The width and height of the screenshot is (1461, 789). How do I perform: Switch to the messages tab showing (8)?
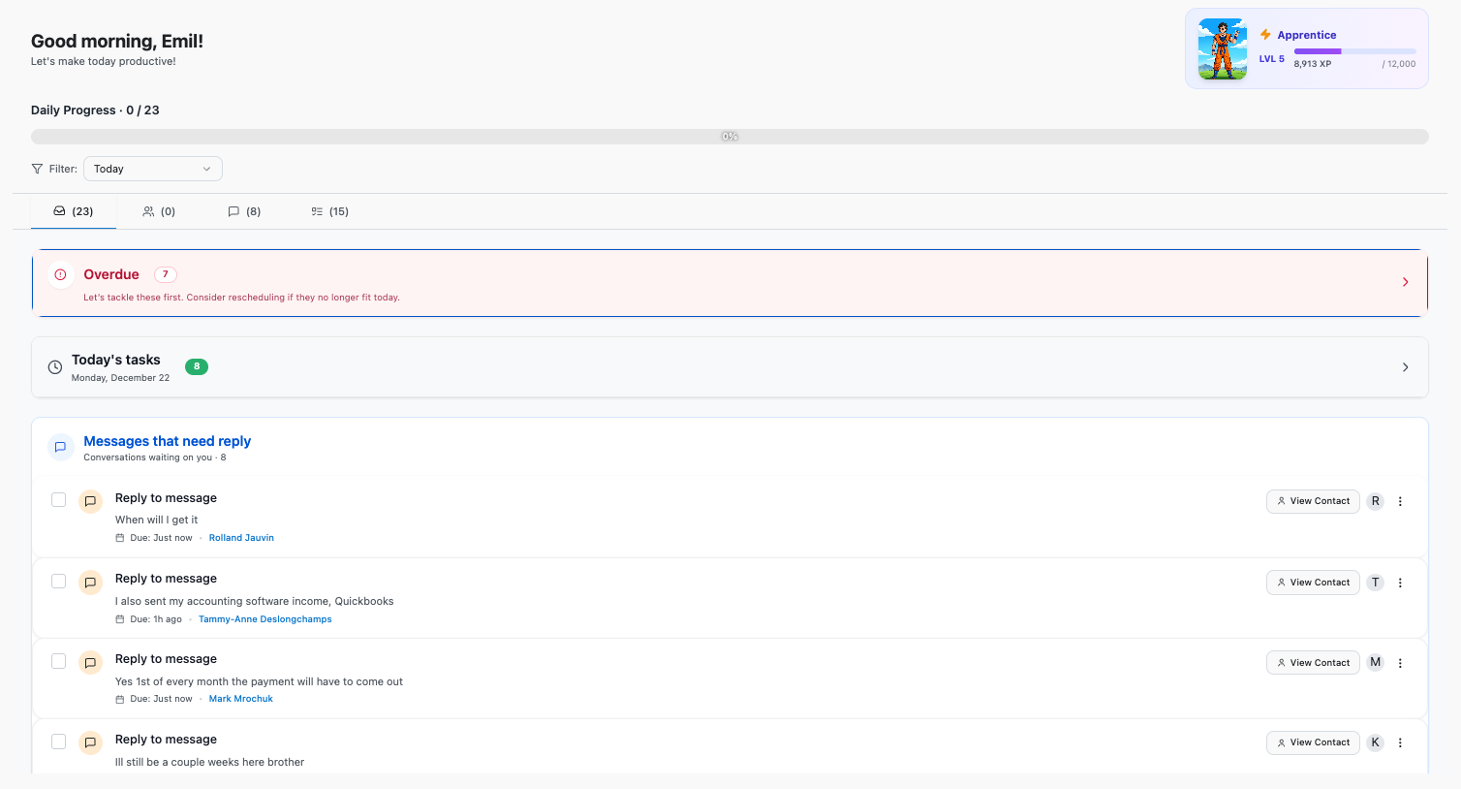[x=244, y=211]
